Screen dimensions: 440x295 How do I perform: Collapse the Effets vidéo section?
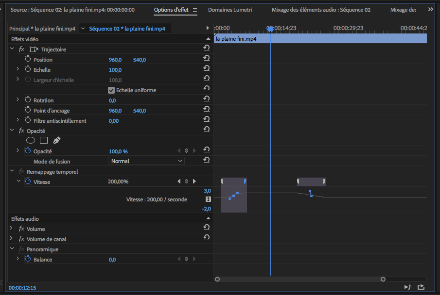(208, 39)
